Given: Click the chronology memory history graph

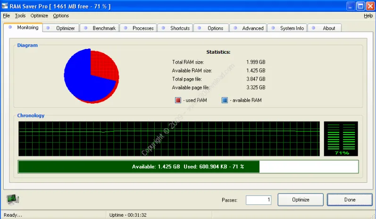Looking at the screenshot, I should point(169,139).
